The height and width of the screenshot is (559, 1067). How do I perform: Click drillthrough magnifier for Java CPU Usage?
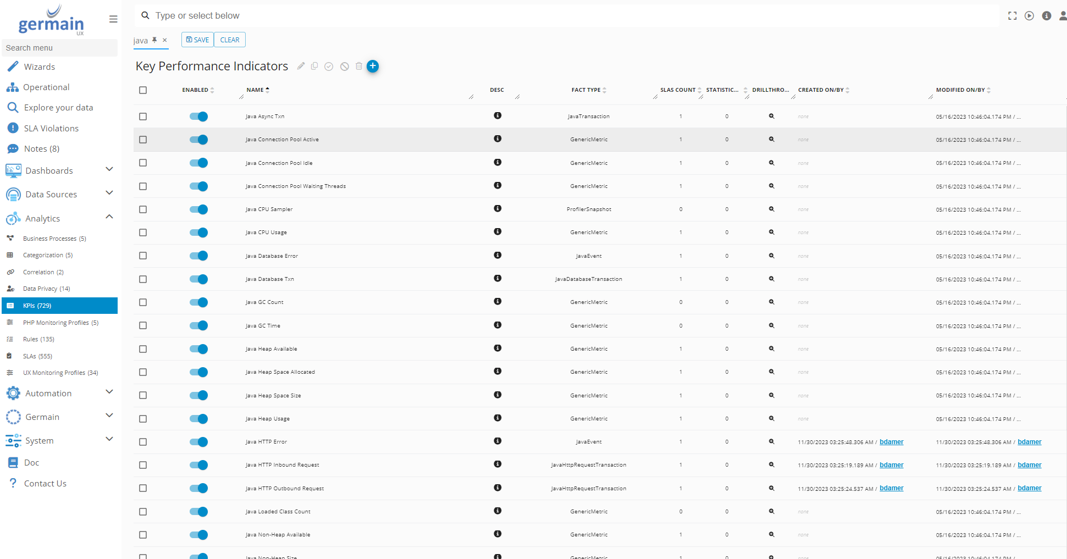point(771,232)
